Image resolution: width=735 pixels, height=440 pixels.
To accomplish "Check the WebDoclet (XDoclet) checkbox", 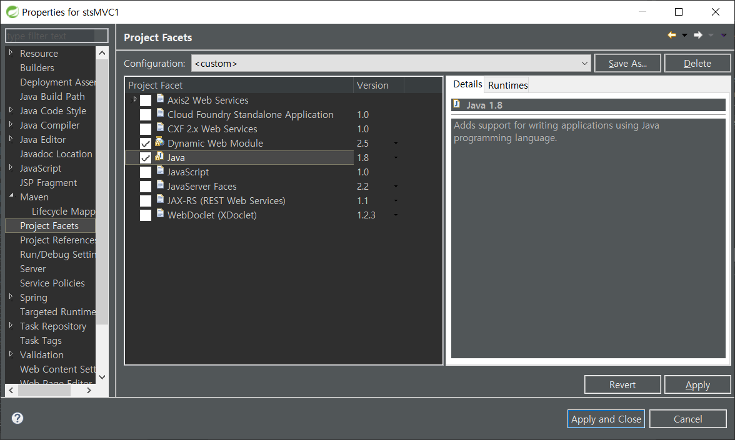I will tap(146, 215).
